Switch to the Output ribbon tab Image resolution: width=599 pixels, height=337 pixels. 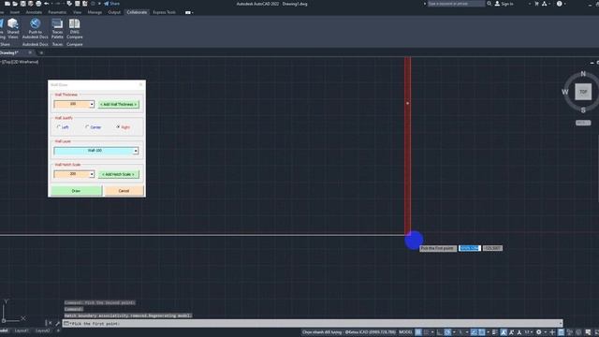[x=114, y=12]
